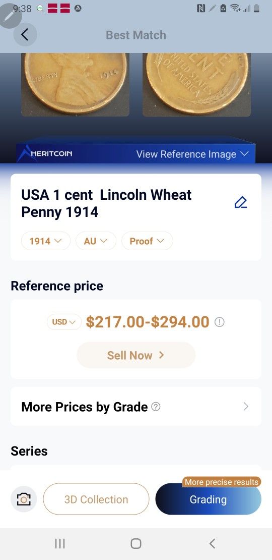Tap the coin obverse photo with Liberty
Image resolution: width=272 pixels, height=560 pixels.
[x=75, y=85]
